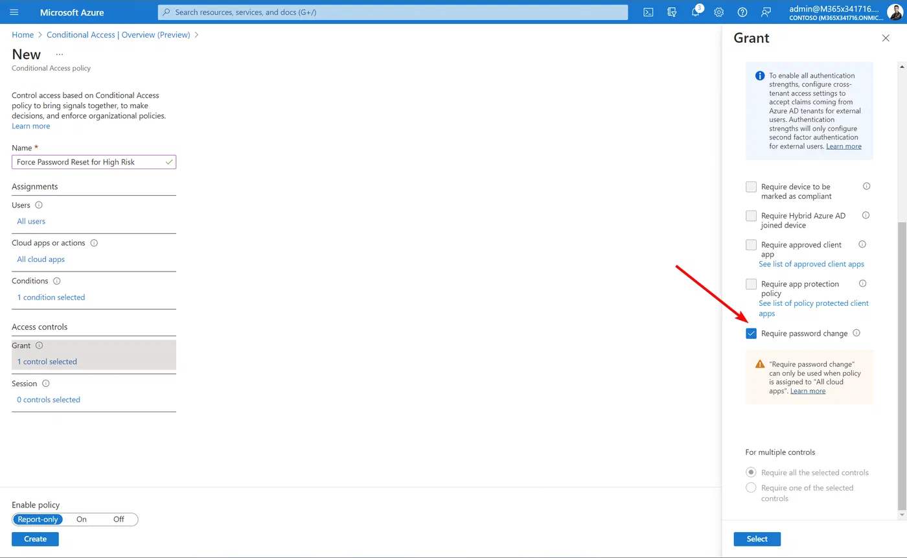The height and width of the screenshot is (558, 907).
Task: Click the Grant panel vertical scrollbar
Action: click(901, 365)
